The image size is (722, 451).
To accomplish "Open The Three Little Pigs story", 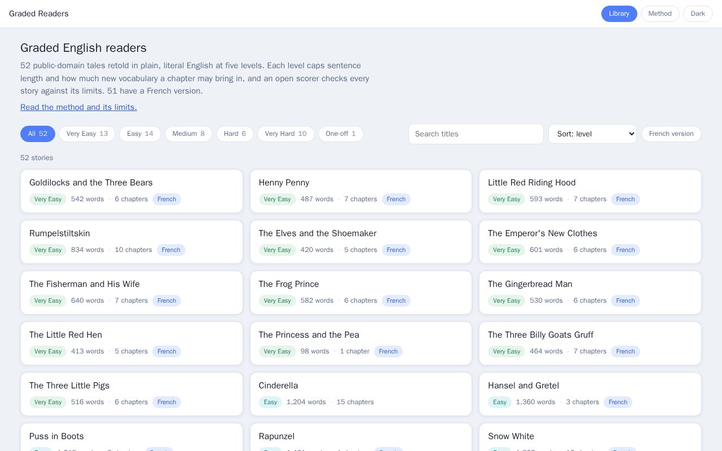I will click(131, 394).
